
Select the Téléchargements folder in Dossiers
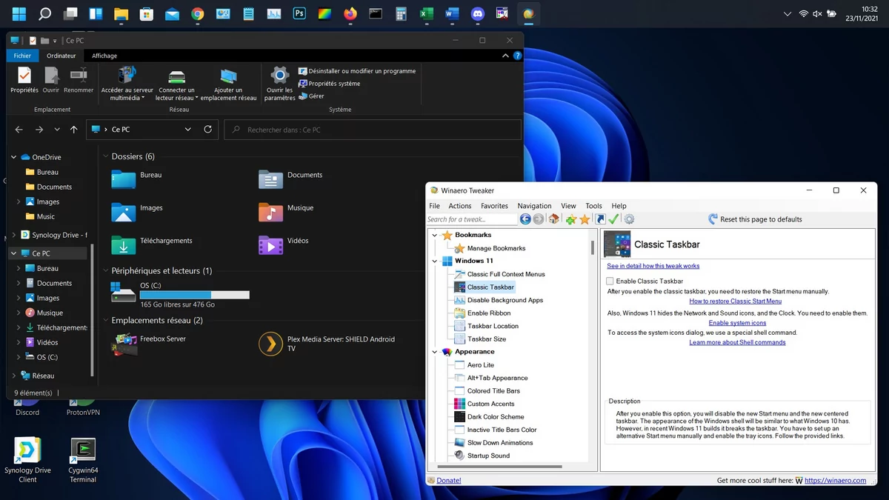click(x=152, y=244)
